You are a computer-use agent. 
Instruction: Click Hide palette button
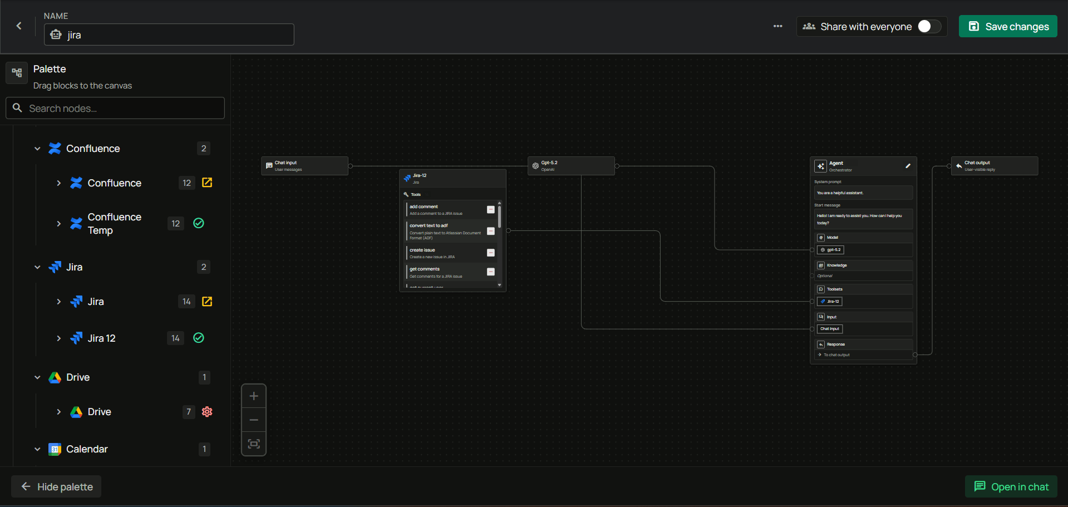tap(56, 486)
